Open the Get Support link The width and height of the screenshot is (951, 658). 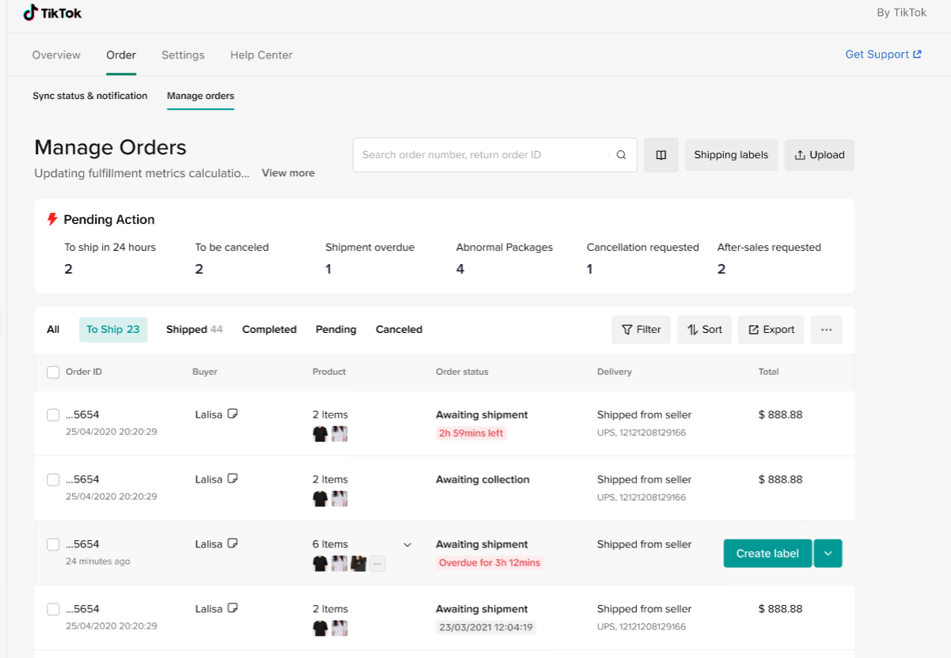click(883, 55)
